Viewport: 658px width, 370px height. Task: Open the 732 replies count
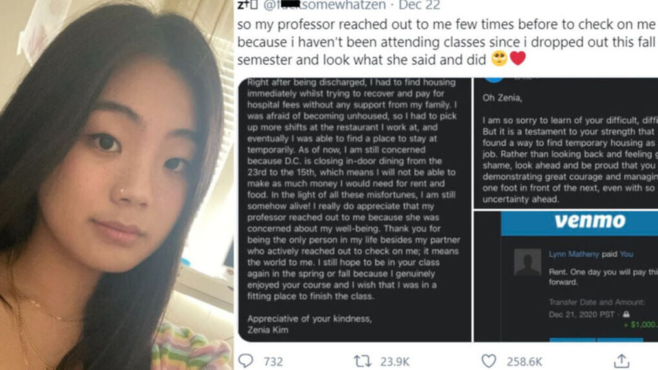(x=273, y=362)
